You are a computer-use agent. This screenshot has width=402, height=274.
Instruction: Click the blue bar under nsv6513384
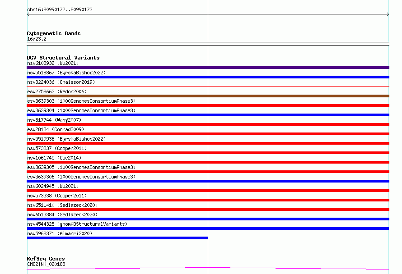click(208, 219)
